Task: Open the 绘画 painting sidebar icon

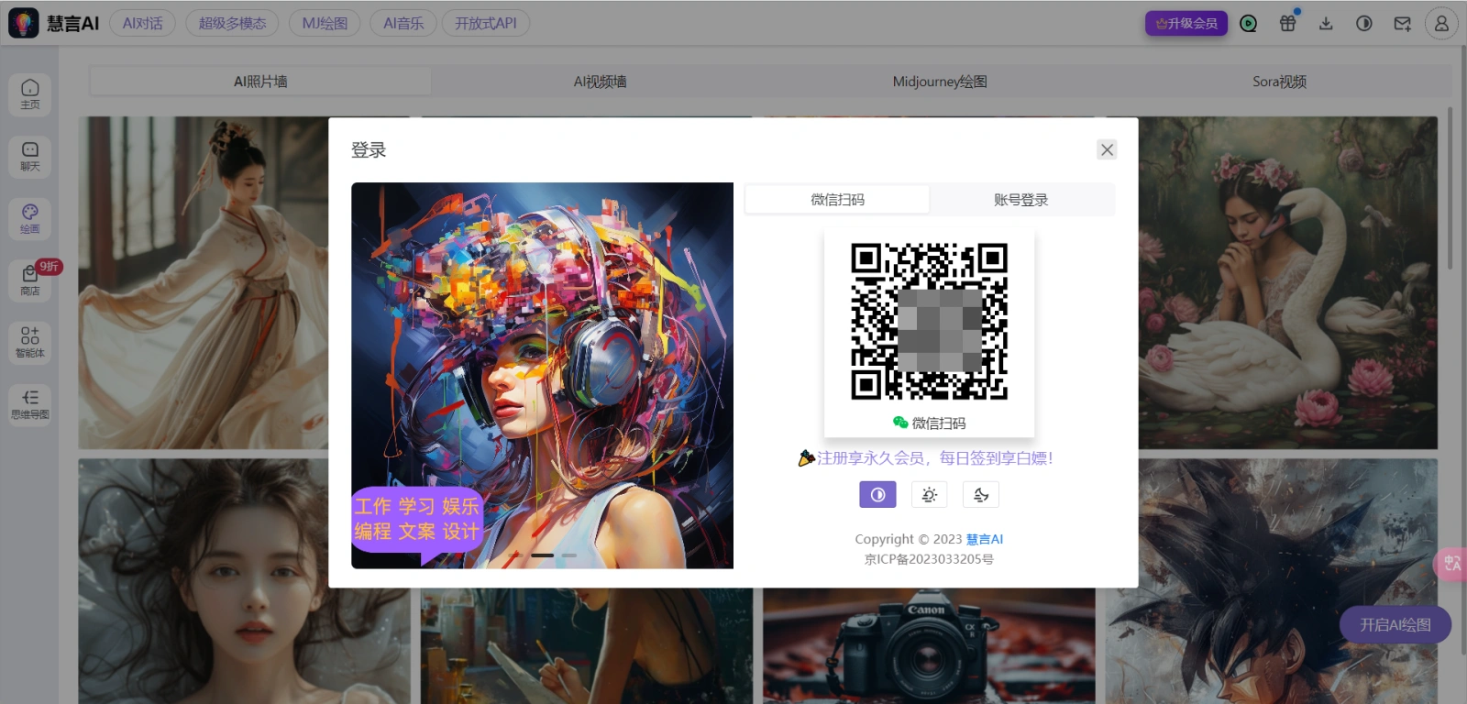Action: [x=29, y=218]
